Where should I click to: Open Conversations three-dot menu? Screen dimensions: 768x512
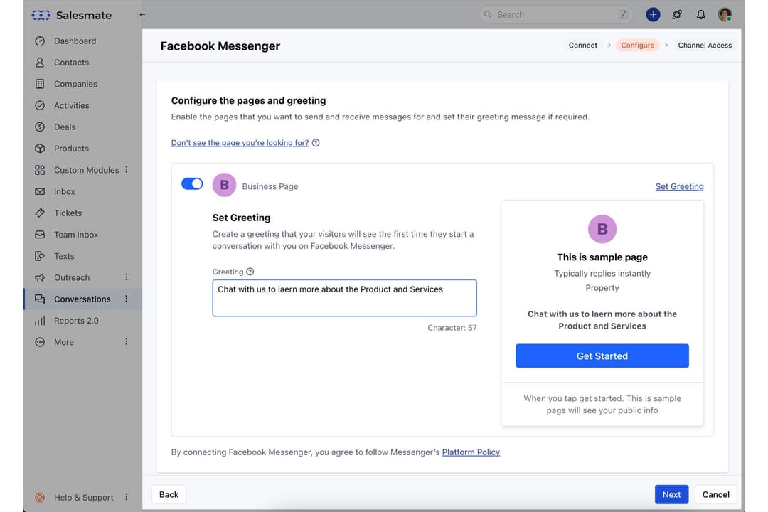click(127, 299)
